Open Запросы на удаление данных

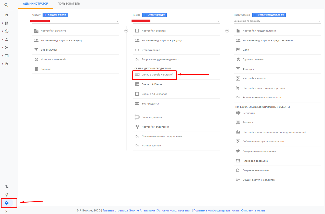160,59
